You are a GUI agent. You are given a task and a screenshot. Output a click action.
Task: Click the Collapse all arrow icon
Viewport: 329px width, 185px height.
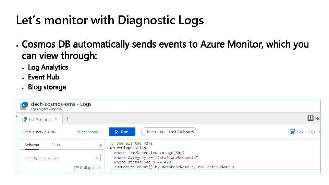(x=76, y=168)
